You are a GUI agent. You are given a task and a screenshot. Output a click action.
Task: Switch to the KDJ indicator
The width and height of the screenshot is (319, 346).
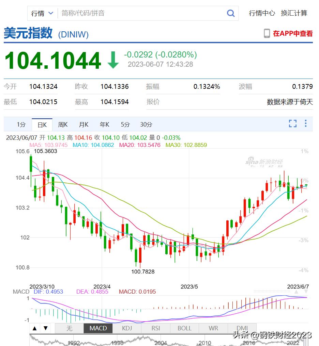tap(127, 328)
